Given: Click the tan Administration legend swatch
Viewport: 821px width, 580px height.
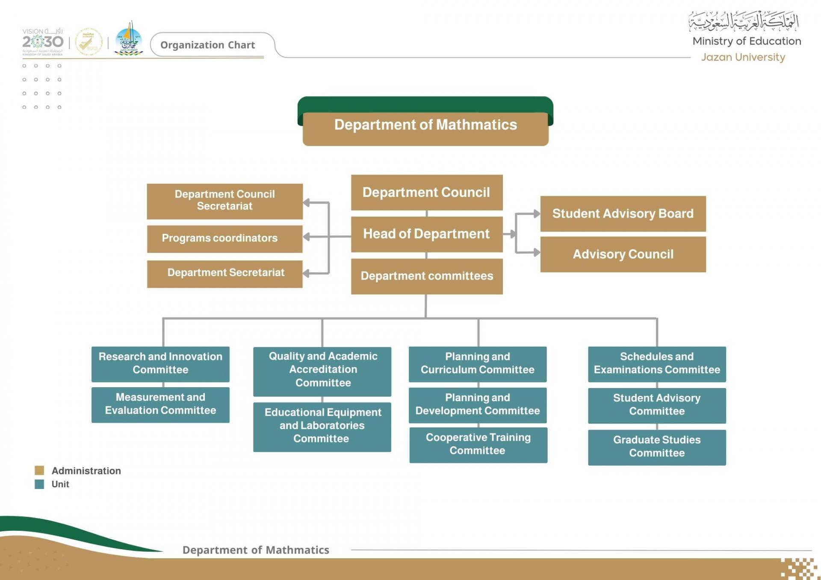Looking at the screenshot, I should tap(39, 470).
